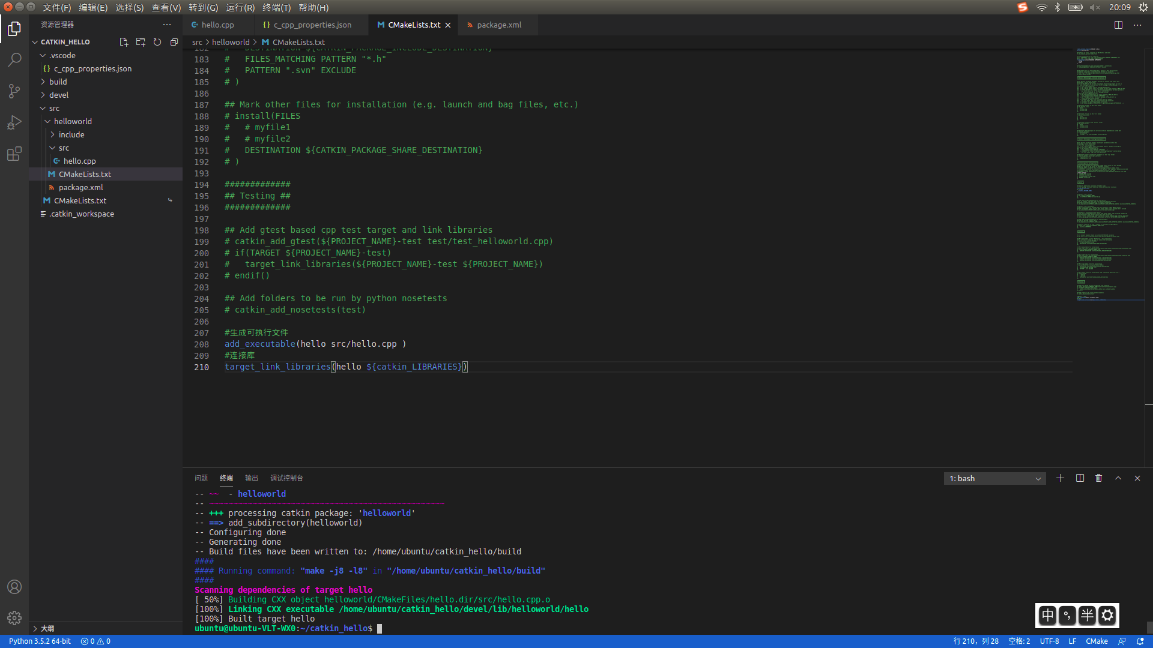1153x648 pixels.
Task: Add a new terminal instance
Action: (x=1060, y=478)
